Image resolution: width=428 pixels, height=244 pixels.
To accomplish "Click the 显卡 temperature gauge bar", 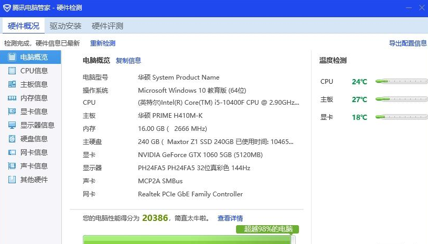I will (x=401, y=117).
